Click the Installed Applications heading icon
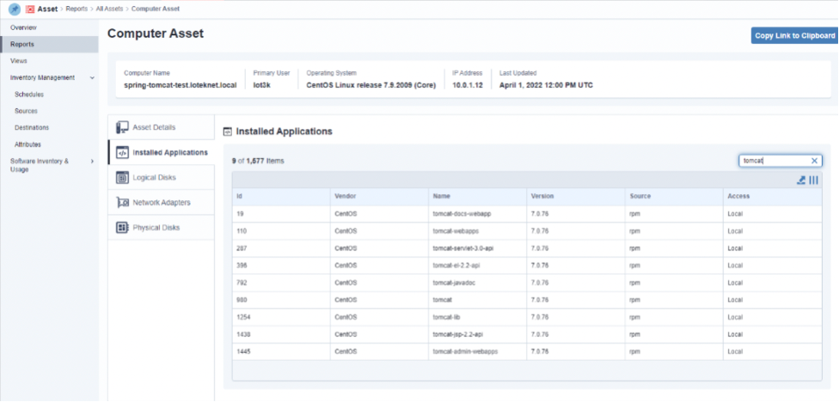This screenshot has height=402, width=839. pos(228,131)
